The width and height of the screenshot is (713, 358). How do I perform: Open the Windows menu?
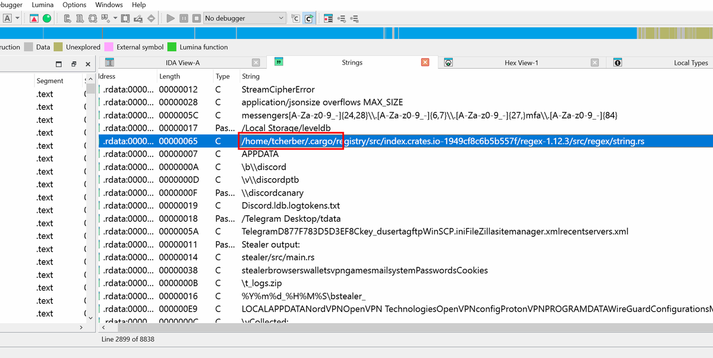pos(109,5)
